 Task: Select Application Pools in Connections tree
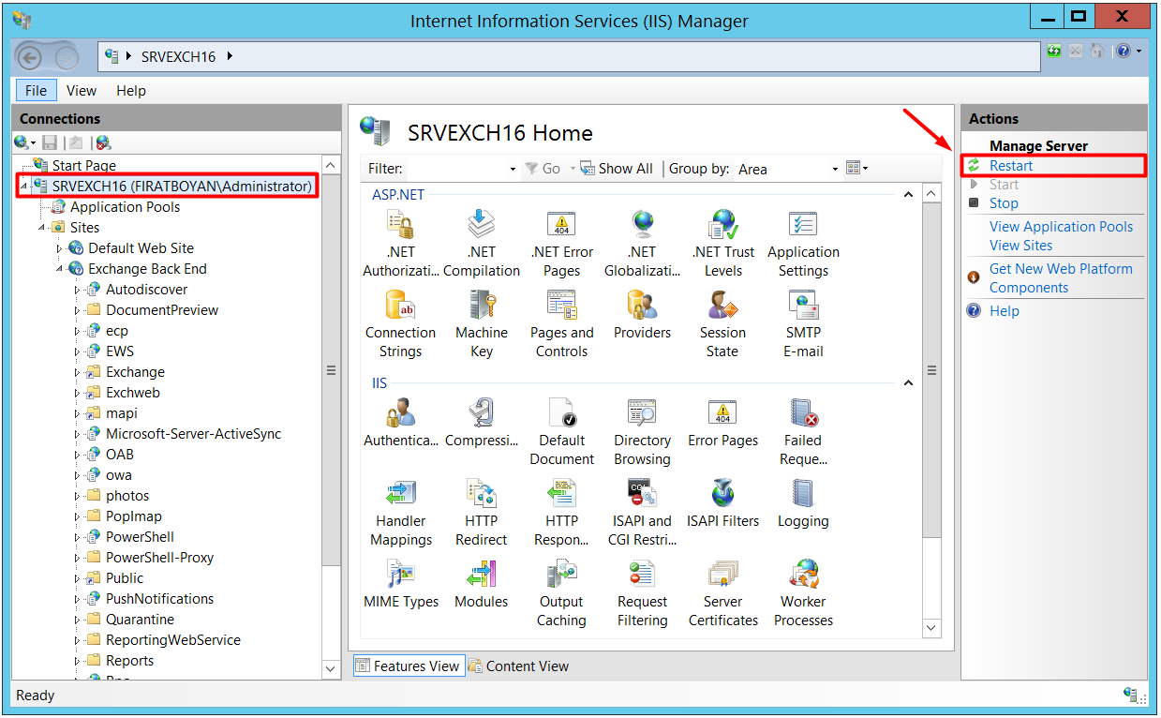[x=125, y=207]
